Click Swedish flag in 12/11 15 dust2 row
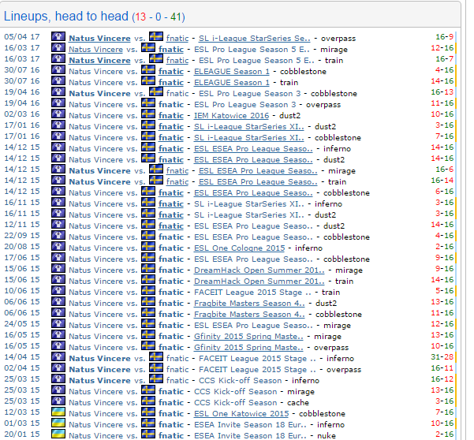This screenshot has width=474, height=440. click(x=148, y=224)
